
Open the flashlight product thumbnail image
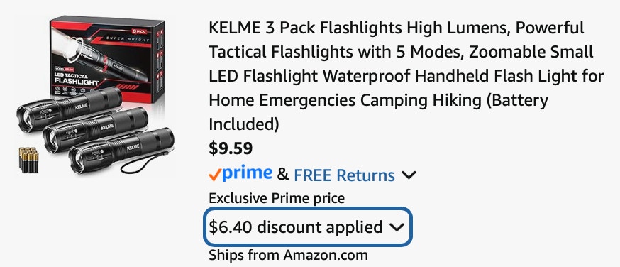click(x=96, y=96)
